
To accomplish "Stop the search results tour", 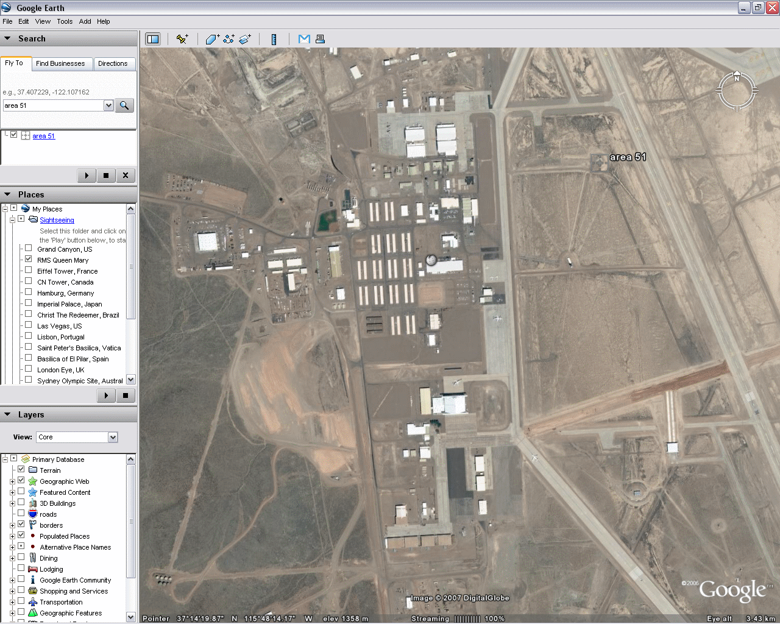I will pyautogui.click(x=106, y=175).
